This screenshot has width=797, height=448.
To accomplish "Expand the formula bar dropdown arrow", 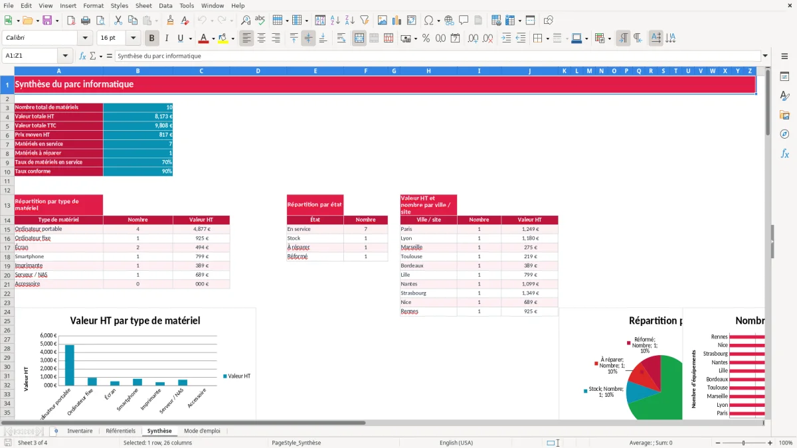I will pyautogui.click(x=765, y=56).
